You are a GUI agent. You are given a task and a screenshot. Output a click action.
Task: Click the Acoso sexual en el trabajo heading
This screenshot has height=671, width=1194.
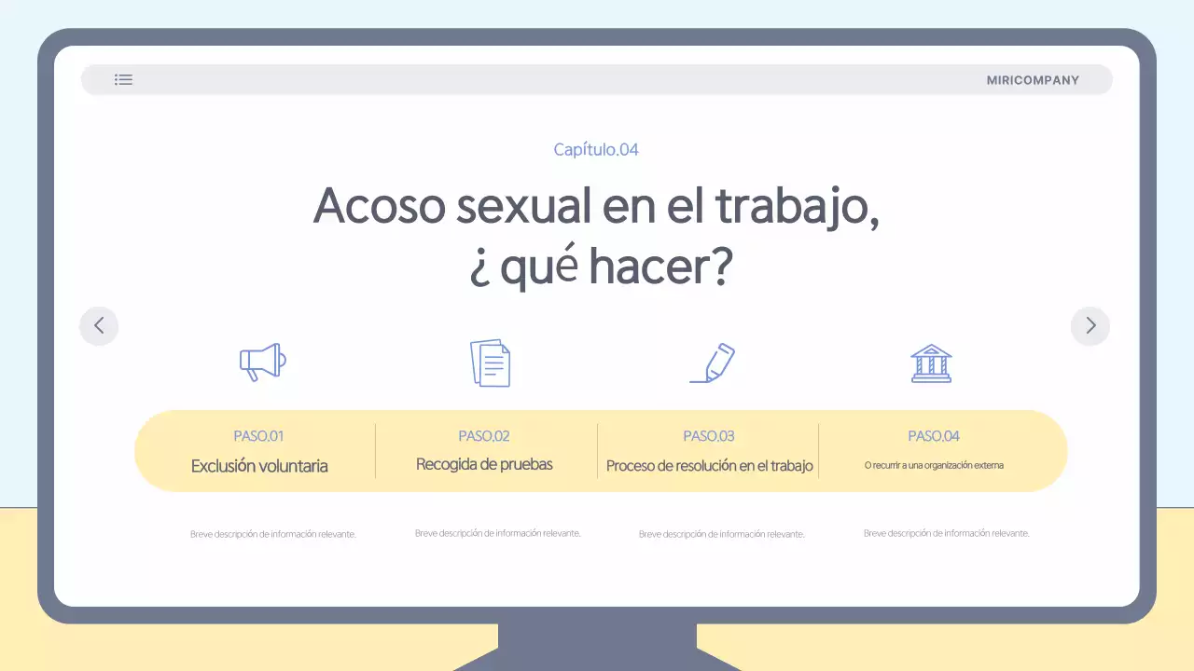point(596,206)
